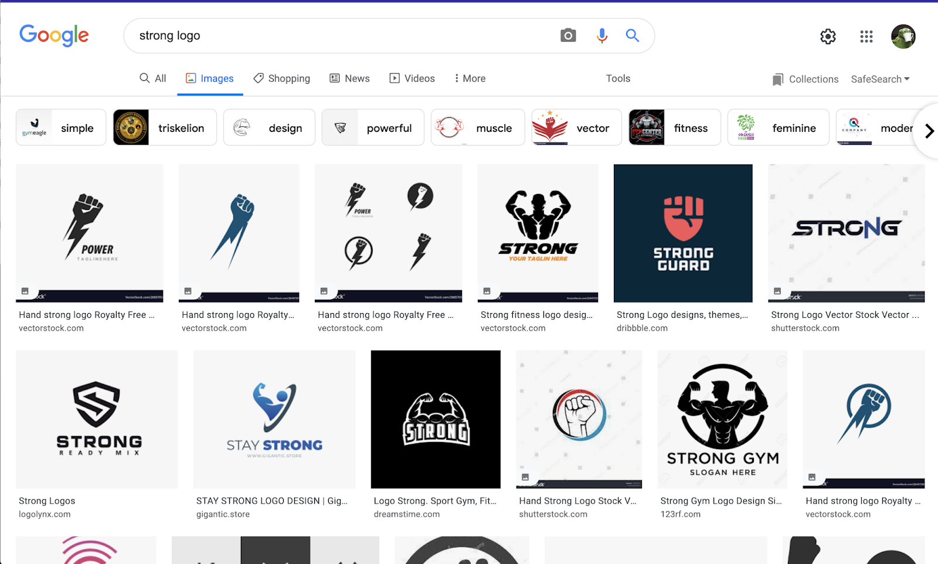The height and width of the screenshot is (564, 938).
Task: Click the Google logo
Action: [x=54, y=35]
